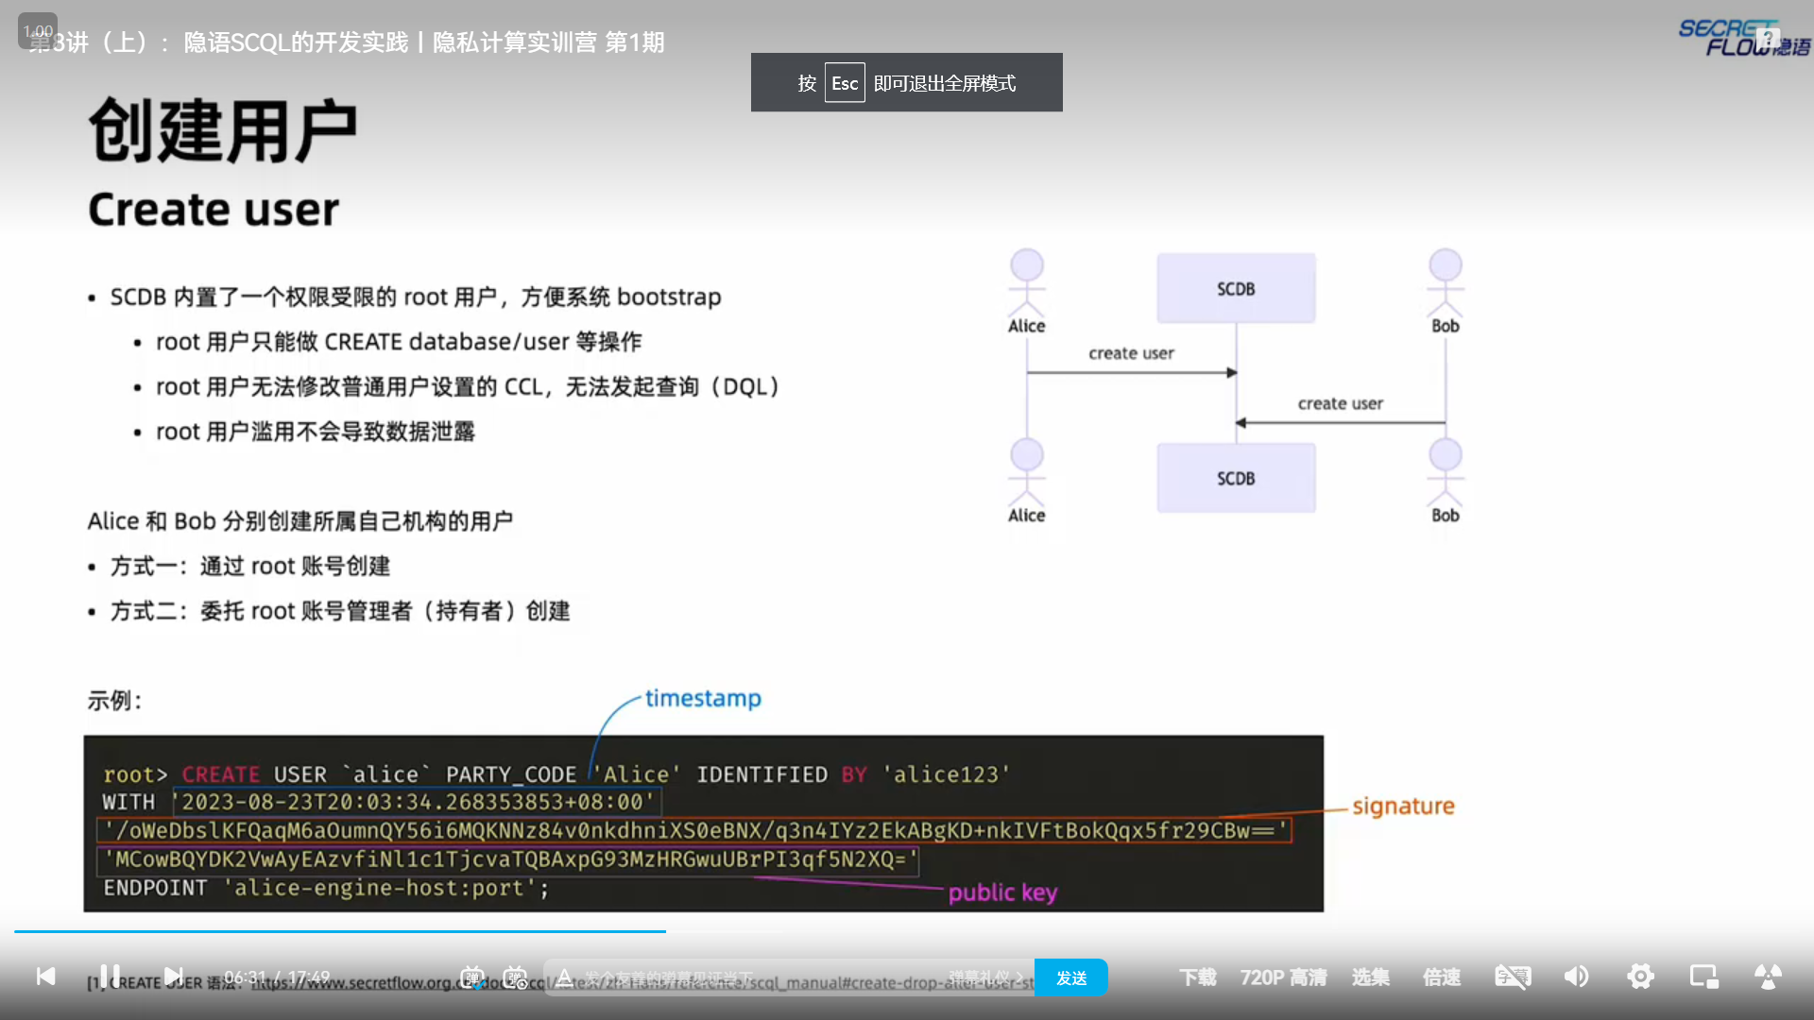
Task: Toggle subtitles on or off
Action: 1513,977
